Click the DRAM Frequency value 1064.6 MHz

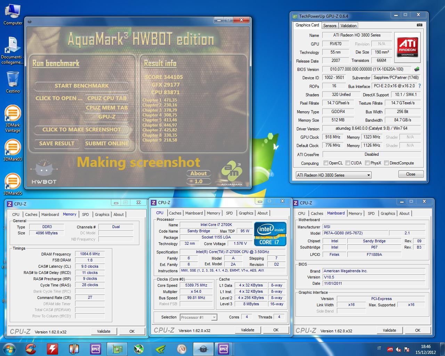(x=90, y=254)
